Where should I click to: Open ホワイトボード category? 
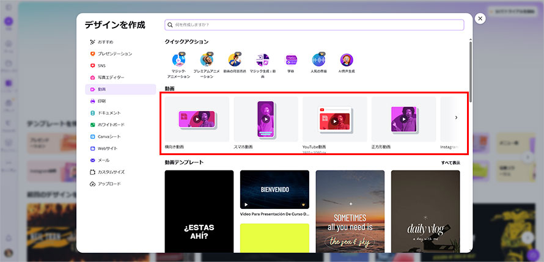pyautogui.click(x=120, y=125)
